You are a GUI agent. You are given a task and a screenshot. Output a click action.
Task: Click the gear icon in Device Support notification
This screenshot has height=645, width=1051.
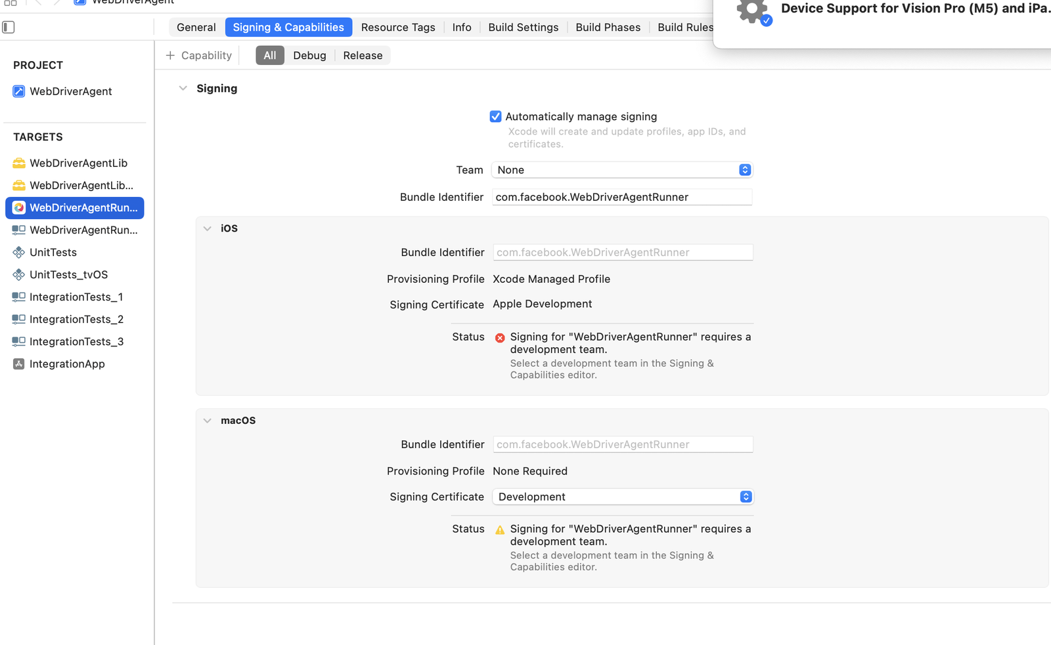point(753,12)
